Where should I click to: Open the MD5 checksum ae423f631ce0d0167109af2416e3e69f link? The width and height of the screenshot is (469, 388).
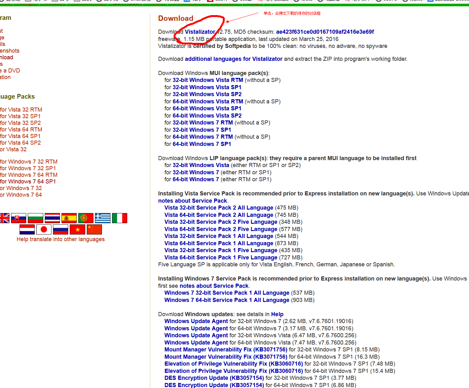(x=325, y=32)
